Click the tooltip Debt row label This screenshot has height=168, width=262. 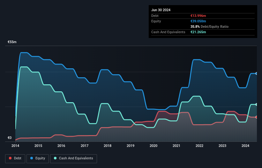coord(155,16)
